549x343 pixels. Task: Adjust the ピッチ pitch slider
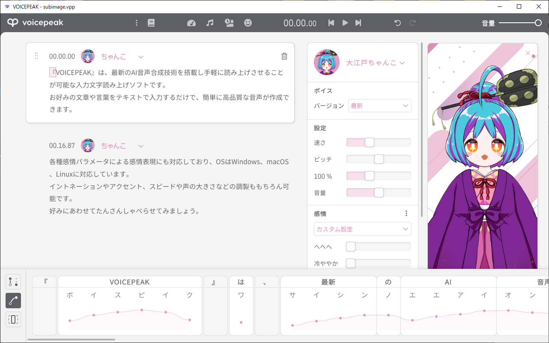379,159
